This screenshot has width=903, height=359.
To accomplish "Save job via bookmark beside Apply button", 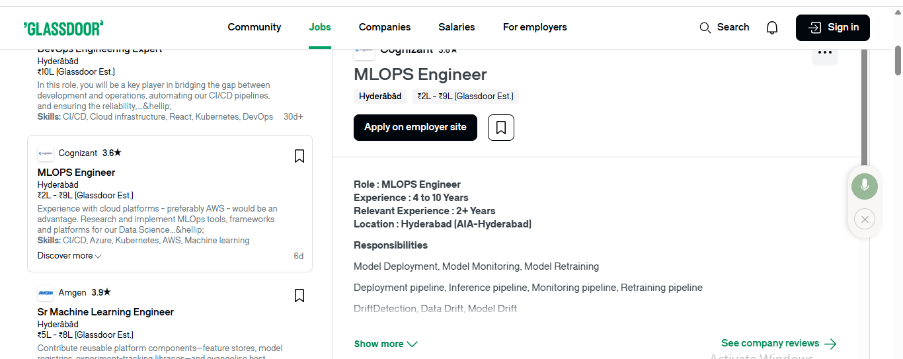I will coord(501,127).
